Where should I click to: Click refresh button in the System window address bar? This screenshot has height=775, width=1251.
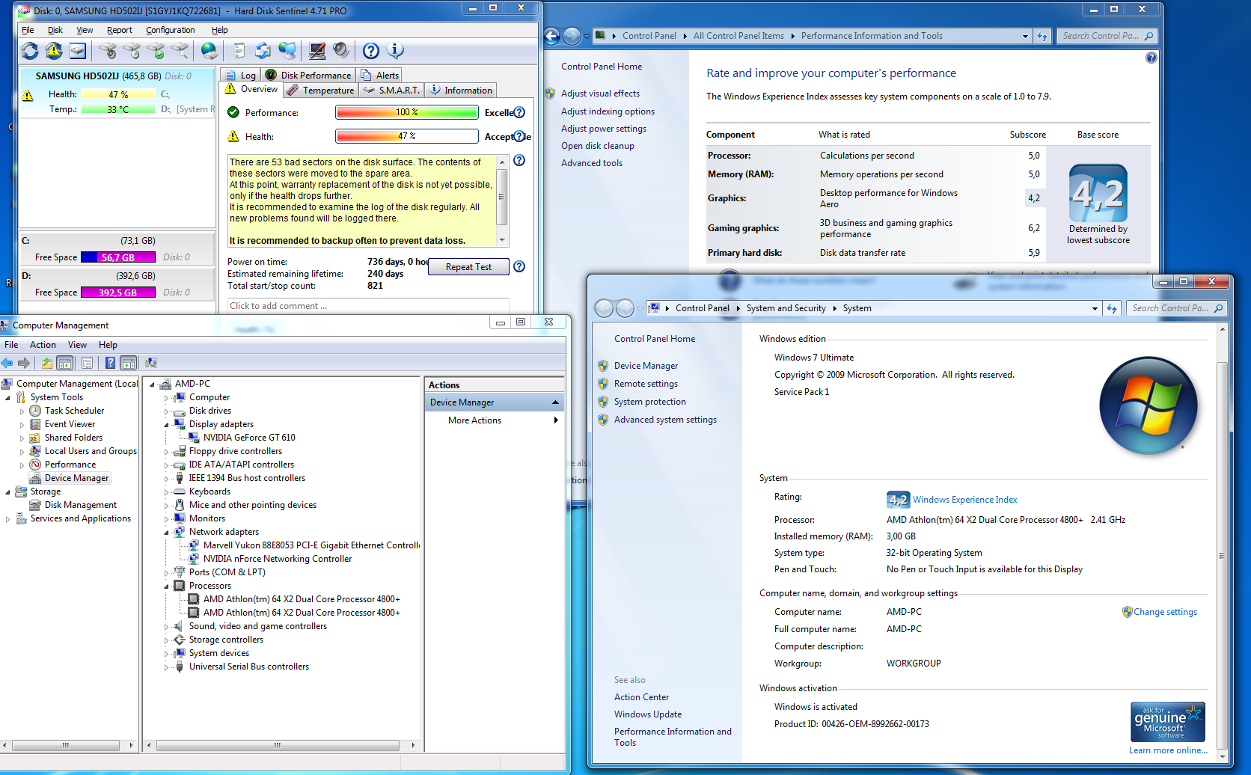1112,308
